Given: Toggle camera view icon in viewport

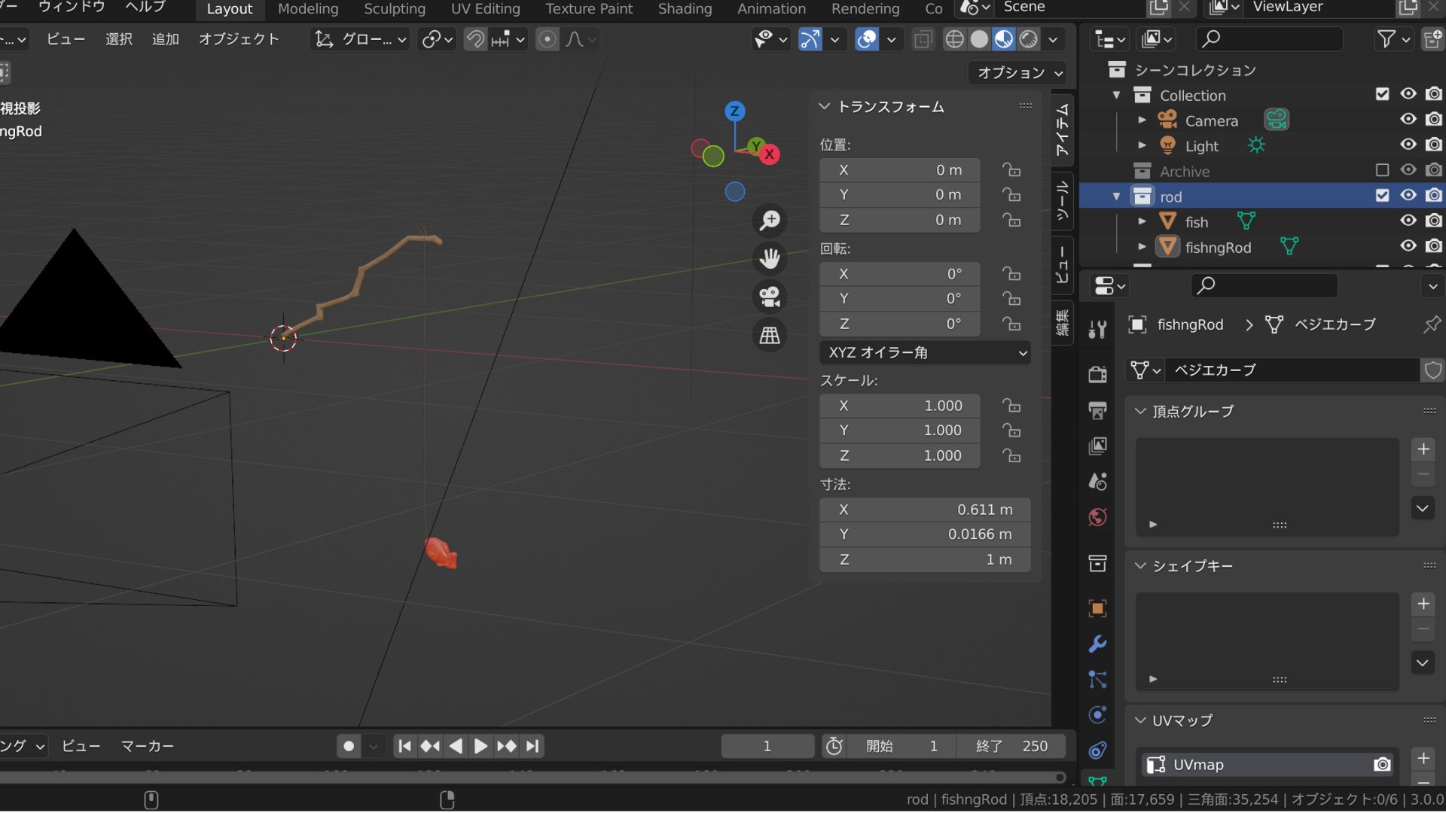Looking at the screenshot, I should click(x=770, y=297).
